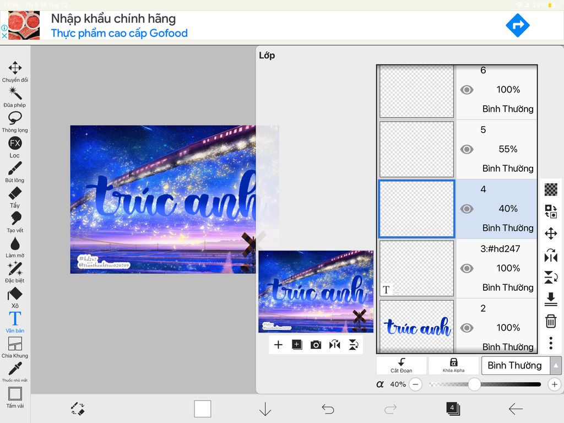This screenshot has width=564, height=423.
Task: Click the blend mode dropdown arrow
Action: coord(556,366)
